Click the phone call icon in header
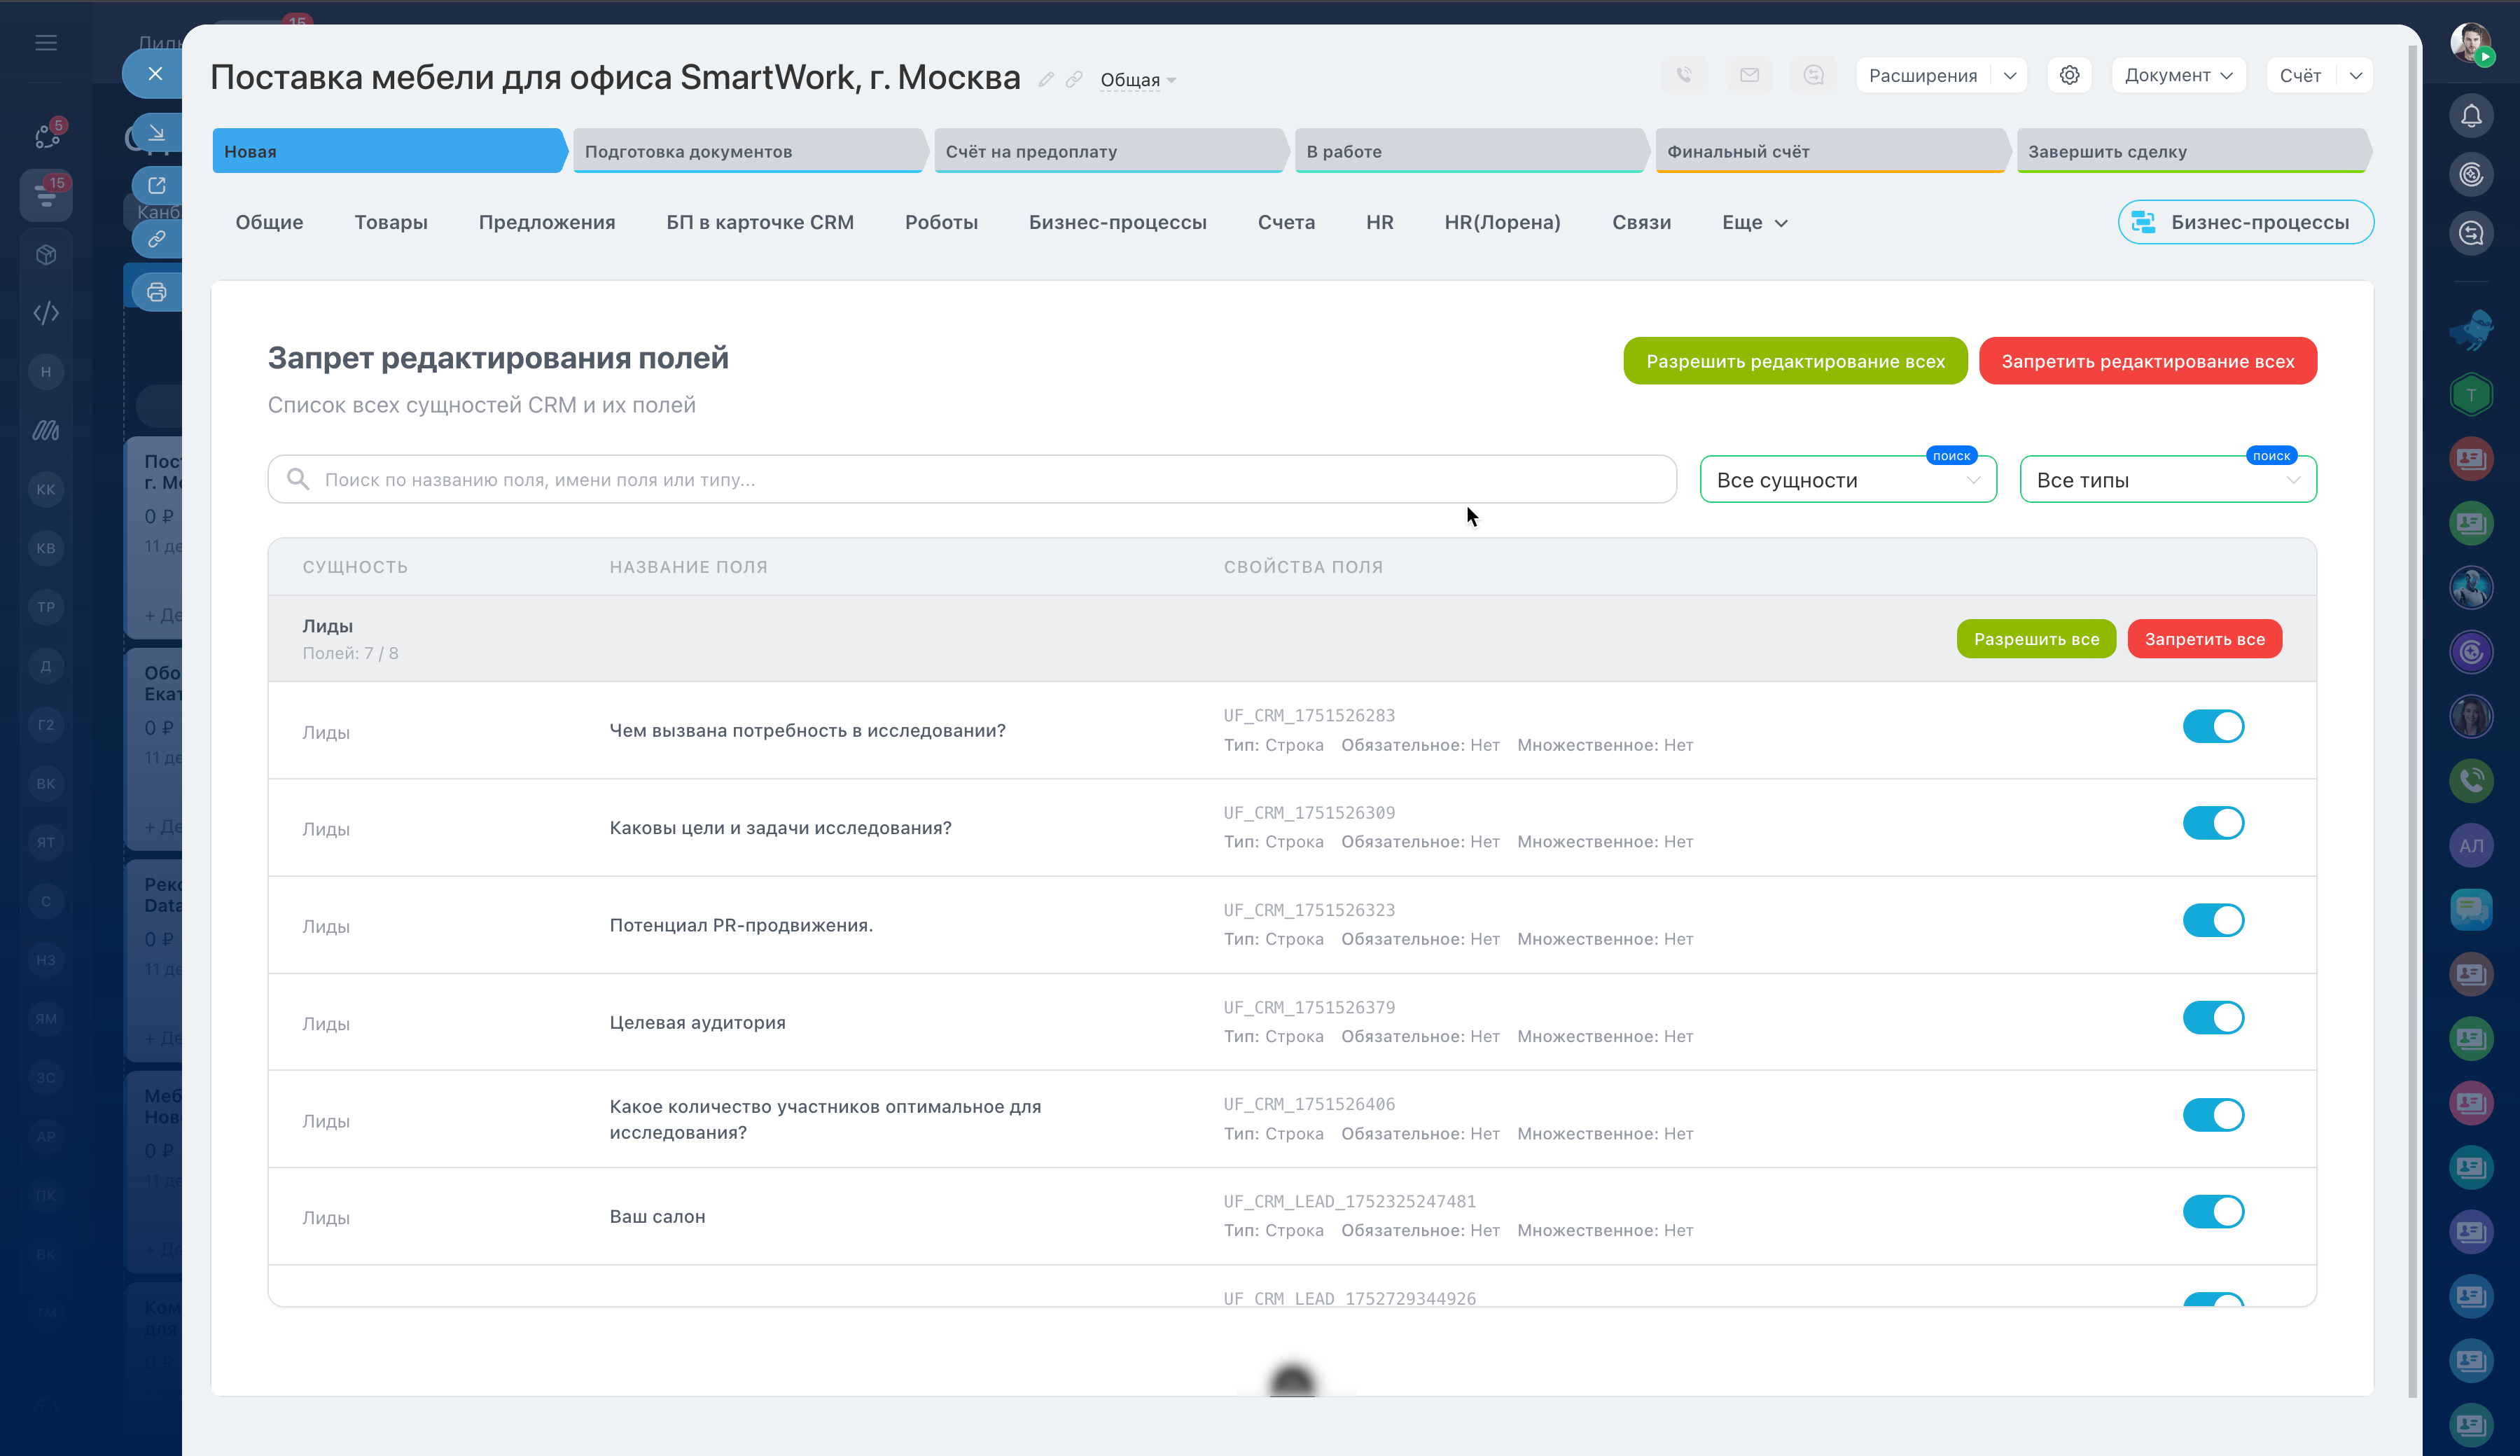Viewport: 2520px width, 1456px height. tap(1685, 75)
